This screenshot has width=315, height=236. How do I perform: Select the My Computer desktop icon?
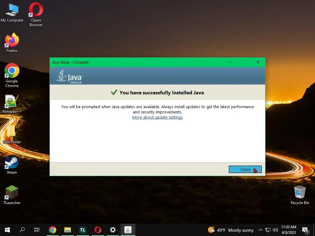[x=12, y=13]
